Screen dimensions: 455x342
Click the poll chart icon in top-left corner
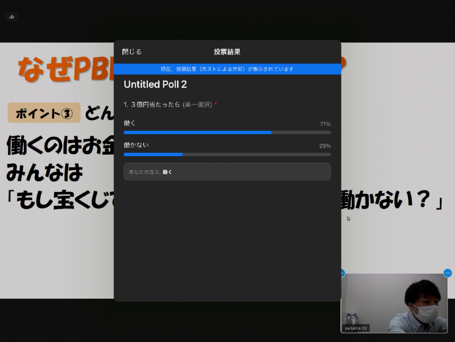tap(11, 17)
